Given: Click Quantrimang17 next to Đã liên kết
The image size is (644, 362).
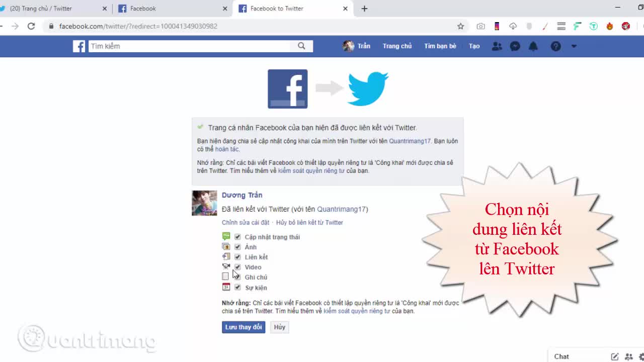Looking at the screenshot, I should pos(341,209).
